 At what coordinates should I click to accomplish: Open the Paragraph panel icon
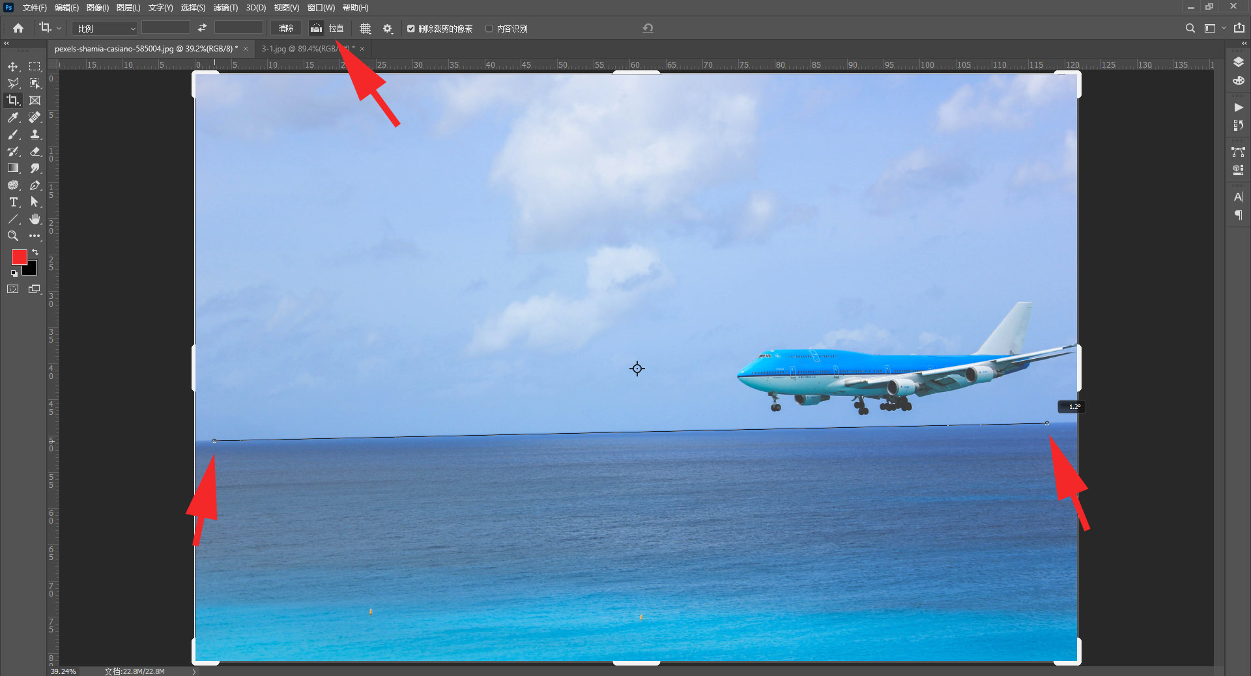(x=1239, y=215)
